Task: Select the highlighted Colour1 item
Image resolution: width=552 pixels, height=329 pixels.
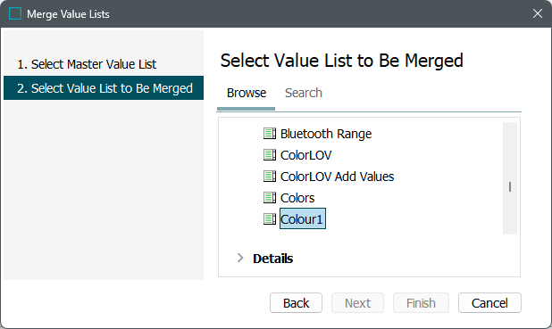Action: (x=303, y=219)
